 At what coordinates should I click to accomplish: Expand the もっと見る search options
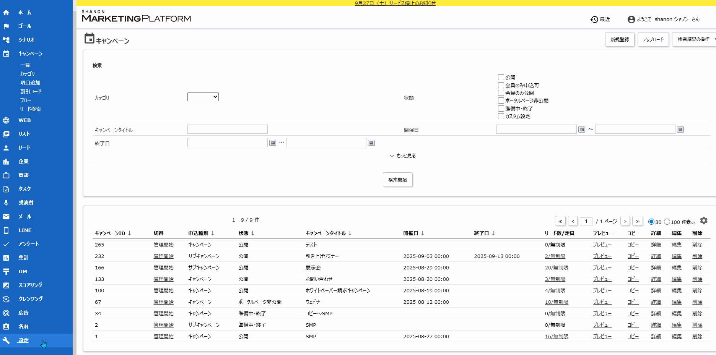[x=402, y=156]
